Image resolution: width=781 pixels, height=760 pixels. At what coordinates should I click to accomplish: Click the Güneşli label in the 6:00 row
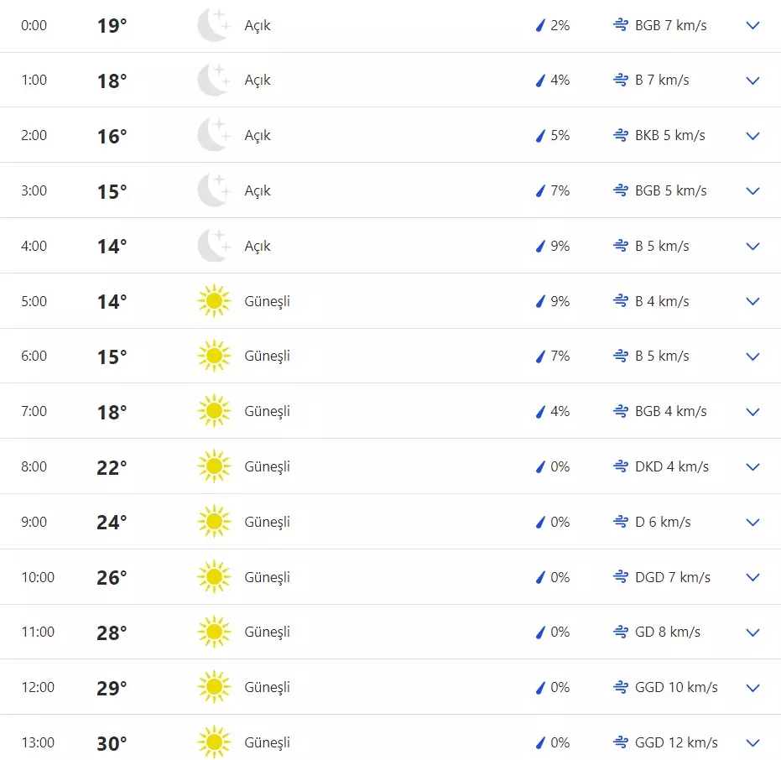click(x=267, y=357)
